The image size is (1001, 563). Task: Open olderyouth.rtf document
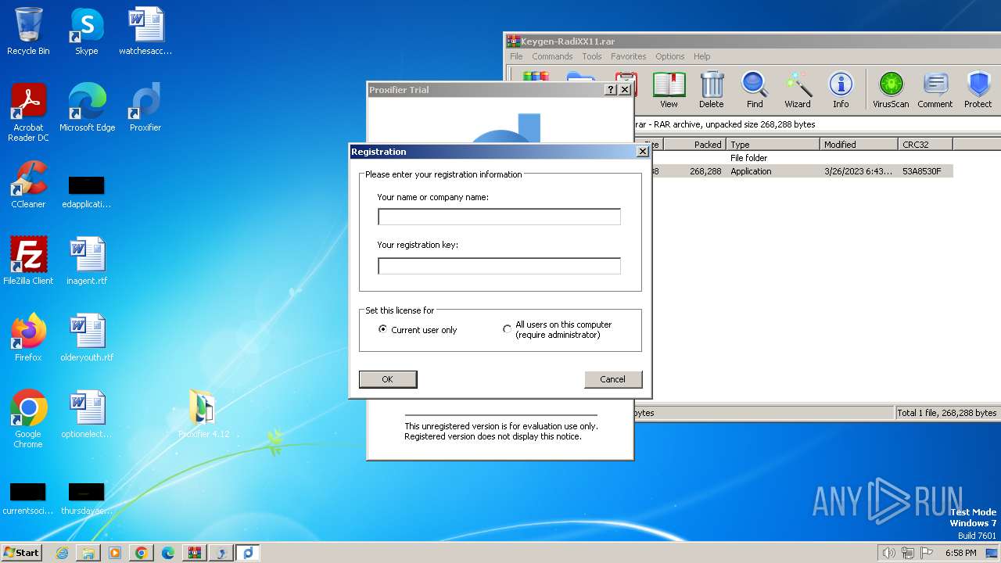click(87, 338)
